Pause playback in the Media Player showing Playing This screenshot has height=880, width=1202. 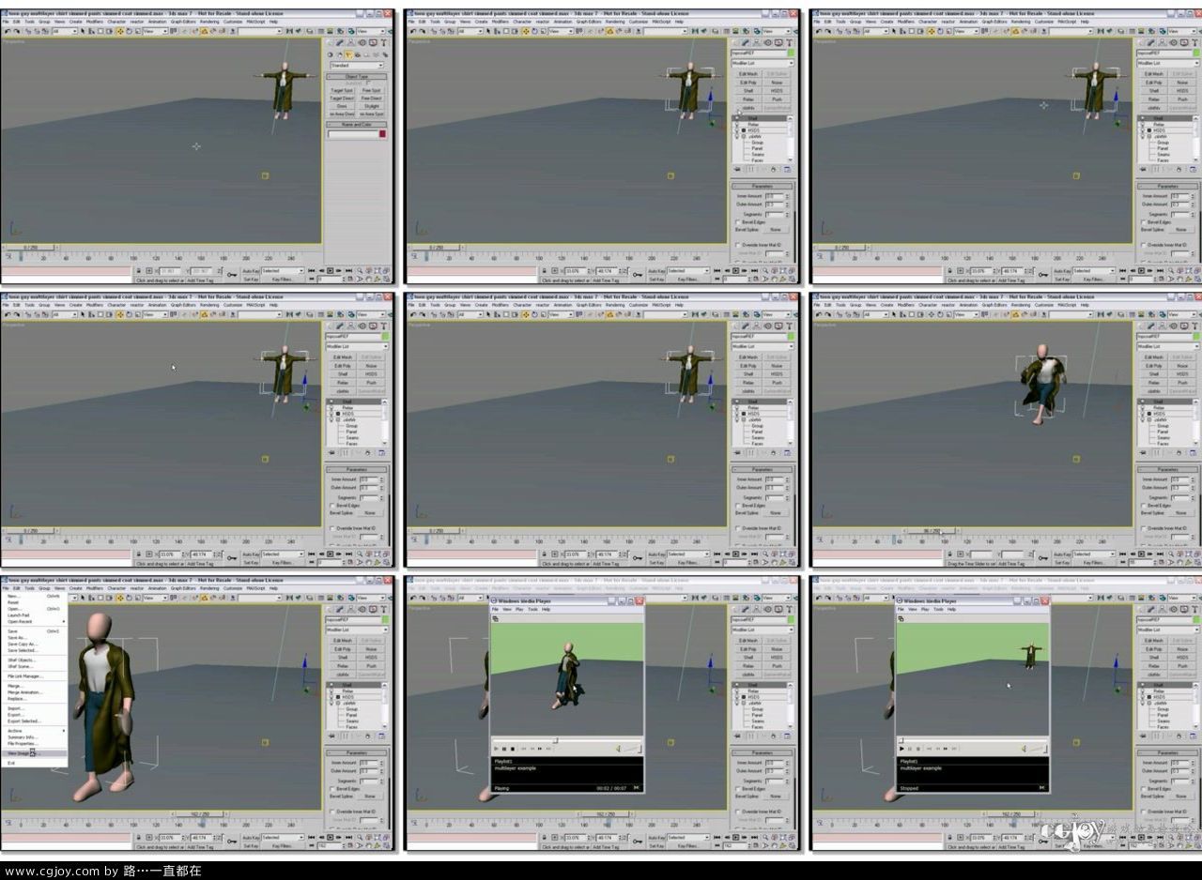(503, 749)
